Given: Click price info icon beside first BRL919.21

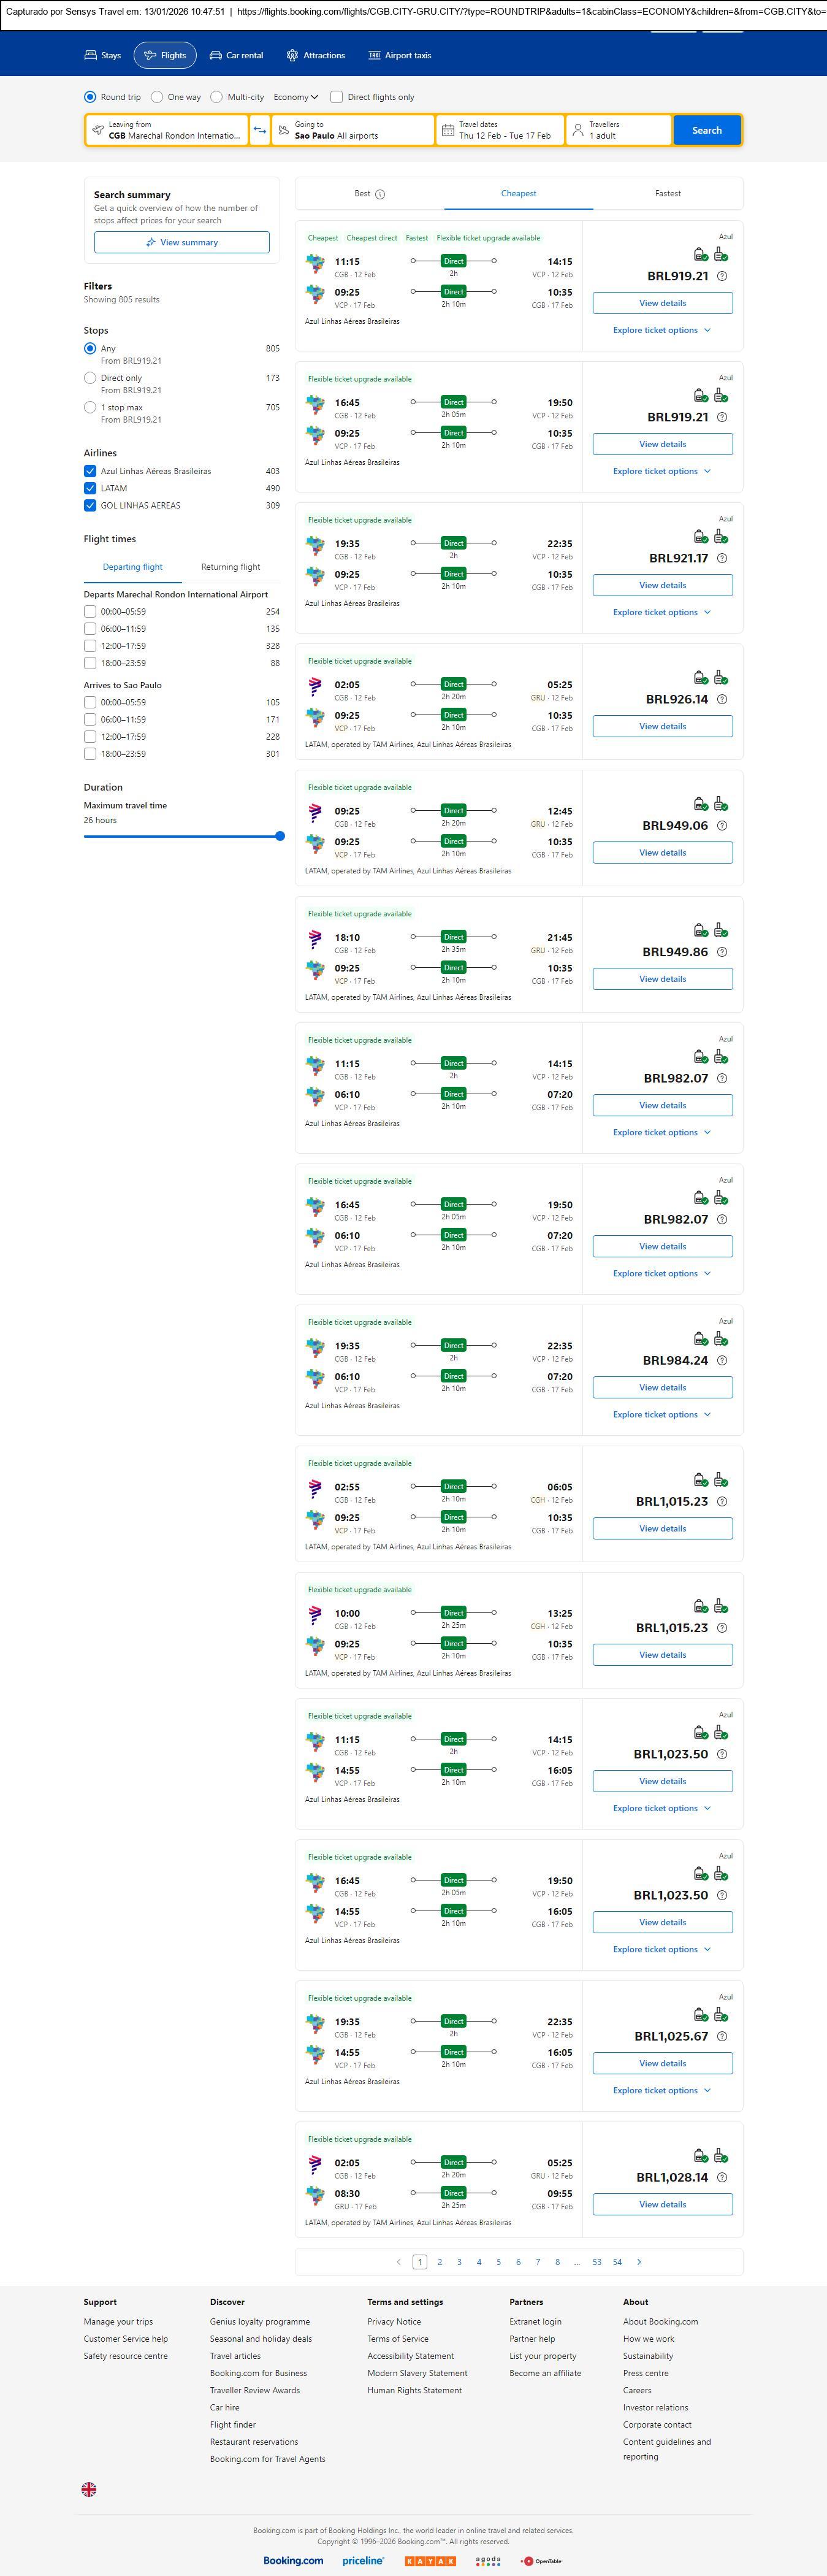Looking at the screenshot, I should coord(722,276).
